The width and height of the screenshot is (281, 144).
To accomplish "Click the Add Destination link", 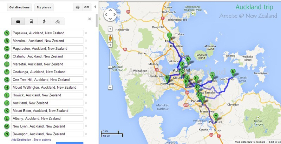I will [21, 140].
